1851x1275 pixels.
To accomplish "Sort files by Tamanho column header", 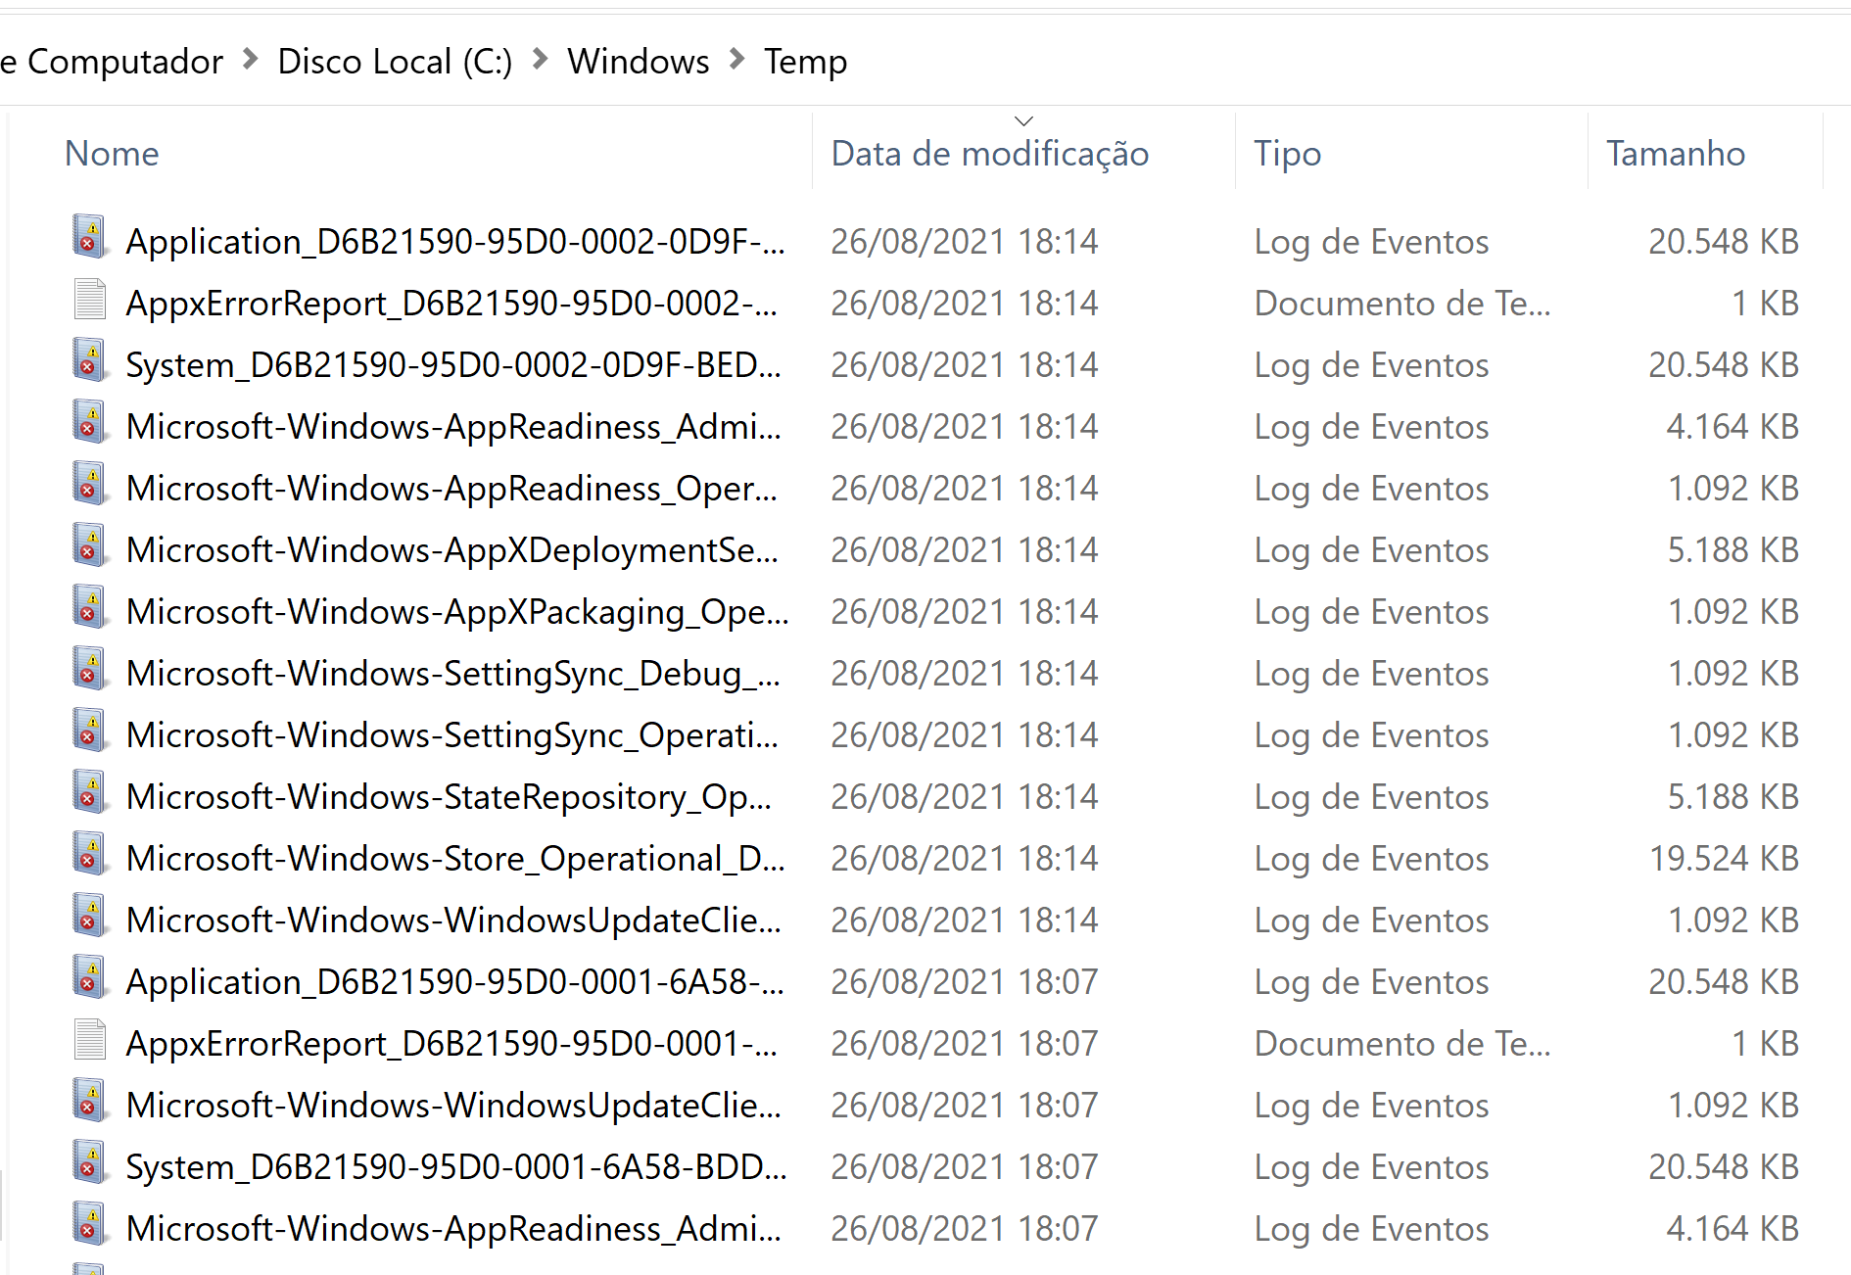I will pyautogui.click(x=1675, y=154).
